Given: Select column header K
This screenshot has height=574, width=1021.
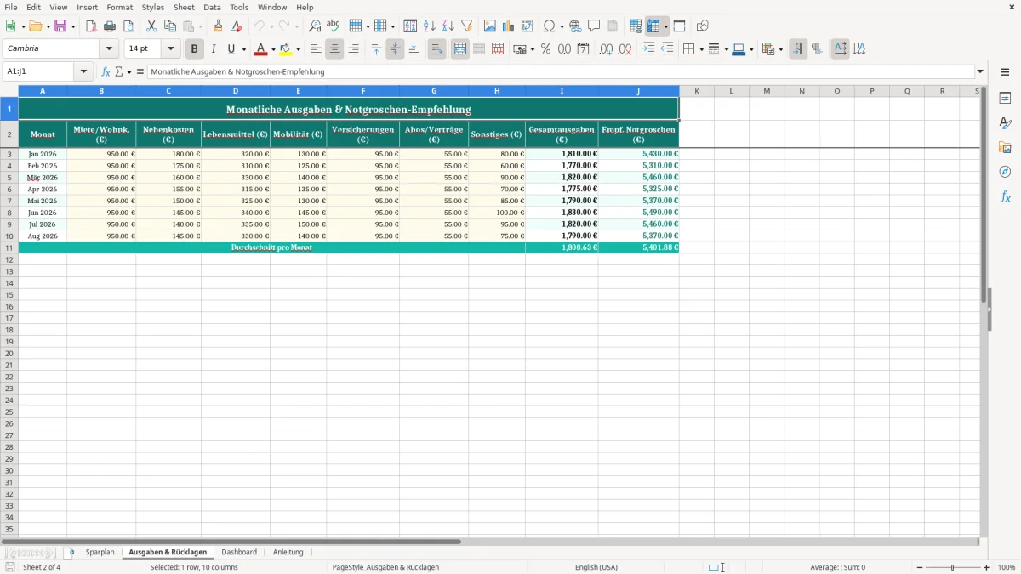Looking at the screenshot, I should (x=696, y=91).
